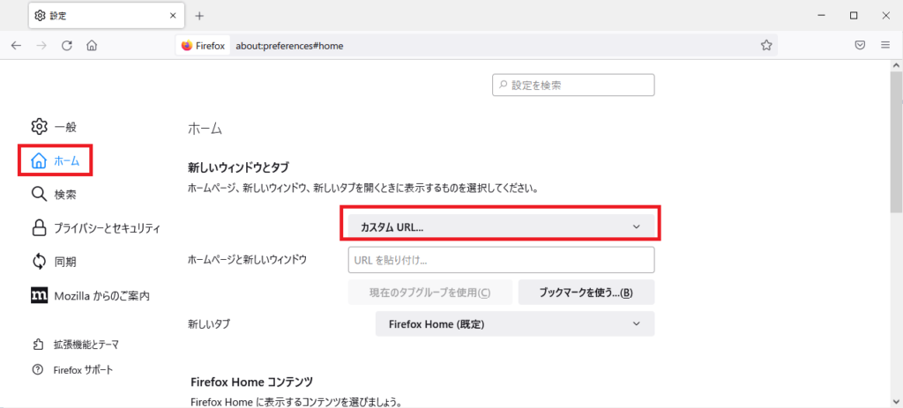Click ブックマークを使う... button
The image size is (903, 408).
coord(586,293)
